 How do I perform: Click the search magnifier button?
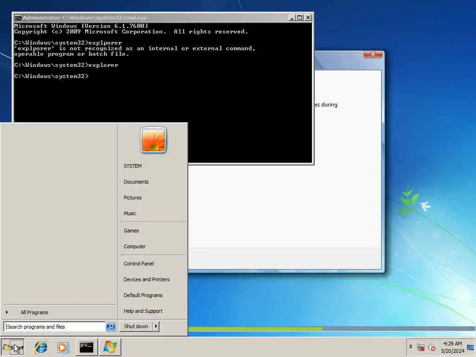pyautogui.click(x=111, y=327)
